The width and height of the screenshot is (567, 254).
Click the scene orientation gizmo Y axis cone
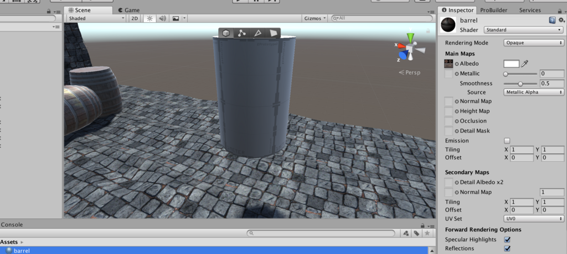pyautogui.click(x=410, y=37)
